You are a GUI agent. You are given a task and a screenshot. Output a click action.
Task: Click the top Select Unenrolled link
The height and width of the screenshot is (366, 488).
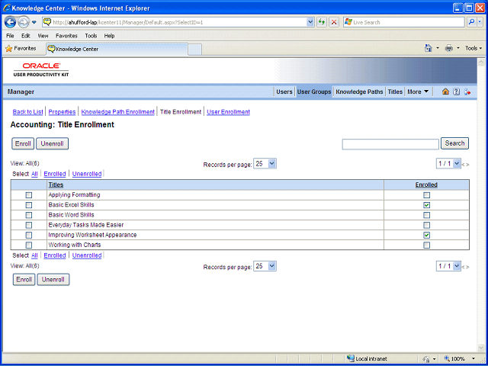point(87,174)
